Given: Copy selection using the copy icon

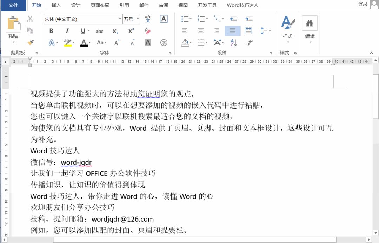Looking at the screenshot, I should click(x=30, y=30).
